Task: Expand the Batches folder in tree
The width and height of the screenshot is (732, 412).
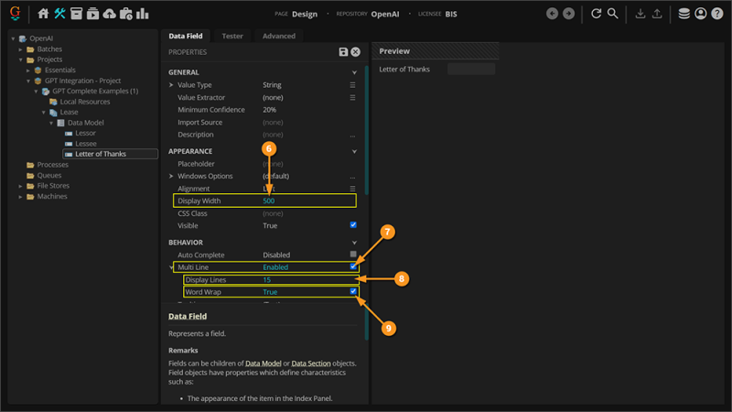Action: 21,49
